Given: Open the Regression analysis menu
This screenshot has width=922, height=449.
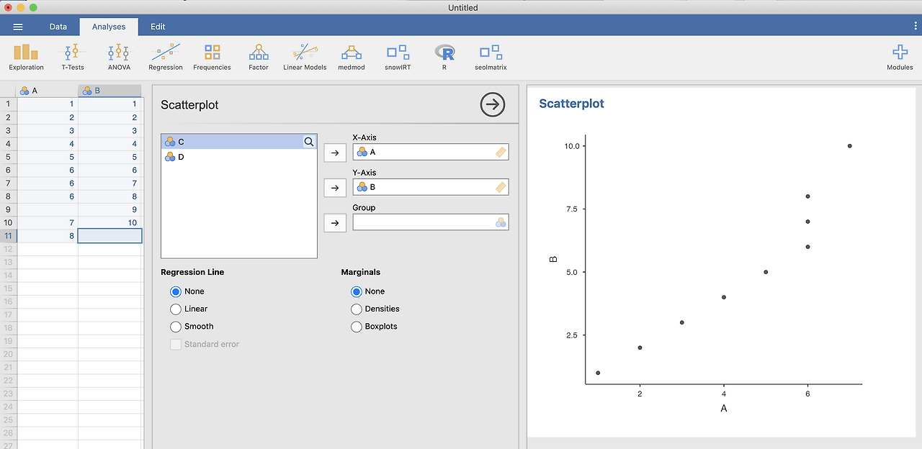Looking at the screenshot, I should pos(166,57).
